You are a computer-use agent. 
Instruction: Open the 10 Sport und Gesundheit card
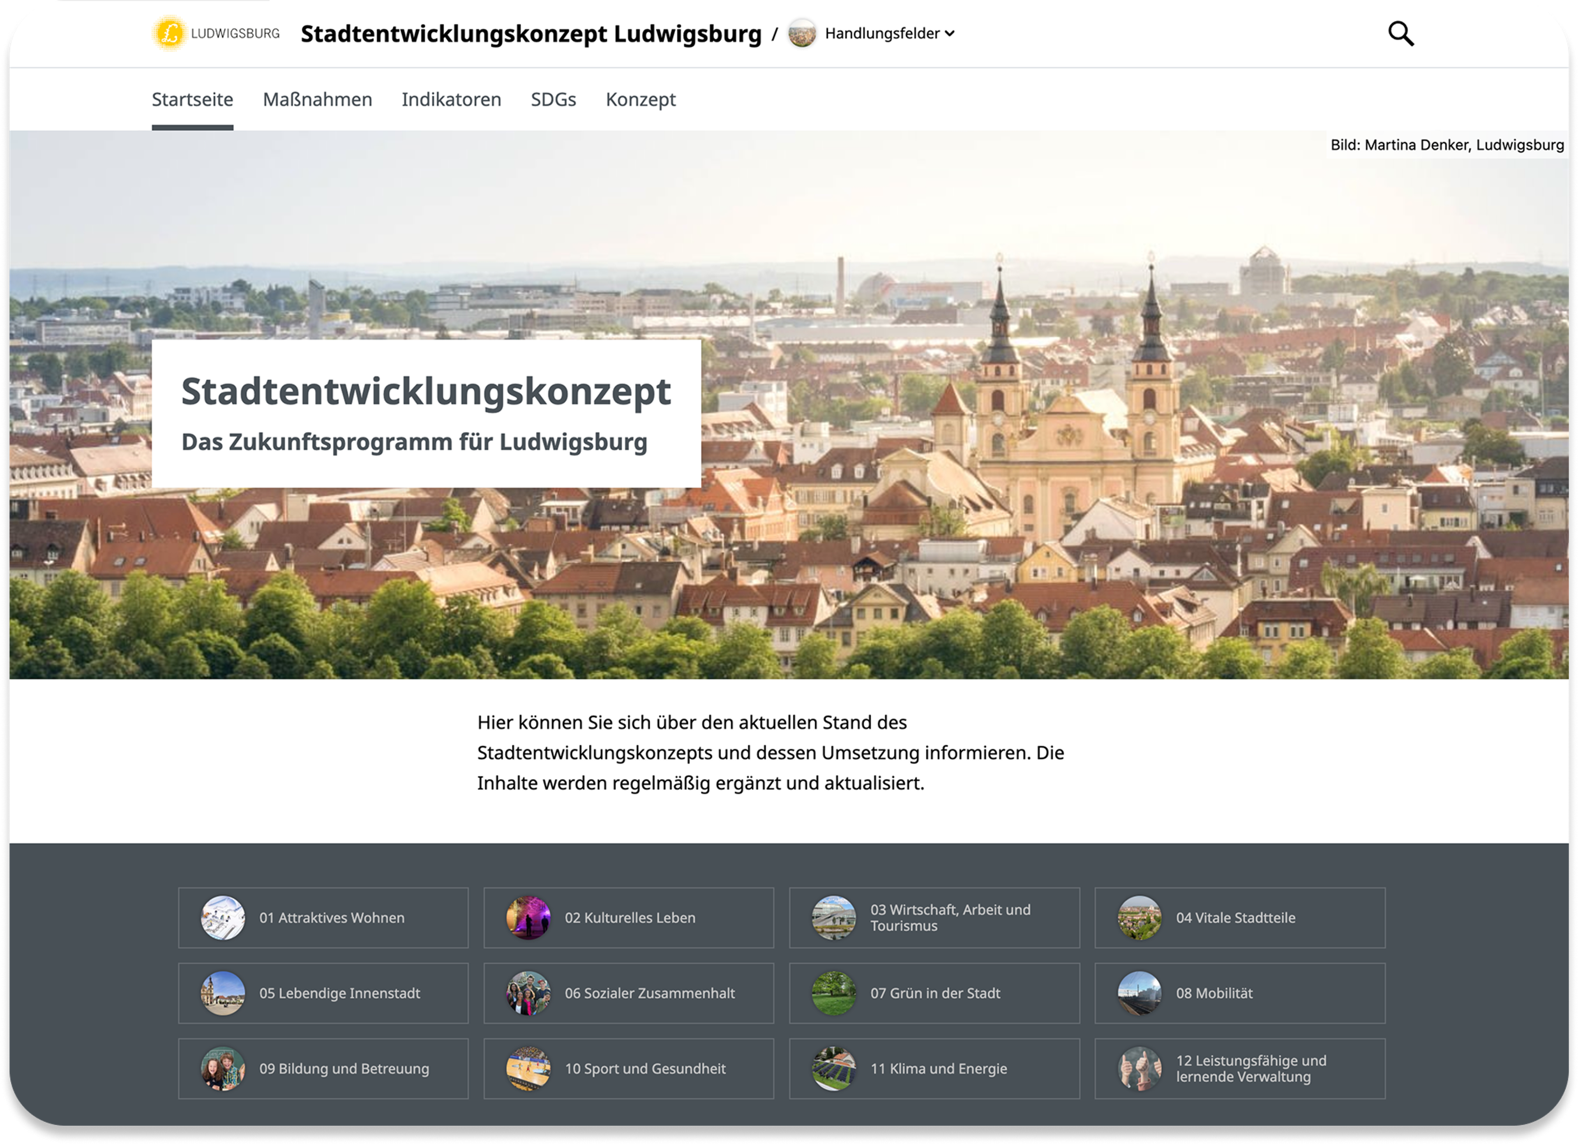628,1069
